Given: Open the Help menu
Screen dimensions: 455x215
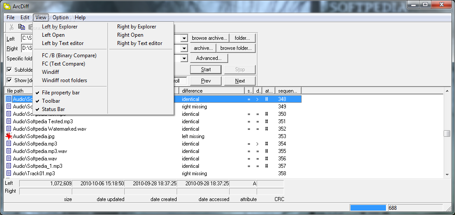Looking at the screenshot, I should (x=80, y=17).
